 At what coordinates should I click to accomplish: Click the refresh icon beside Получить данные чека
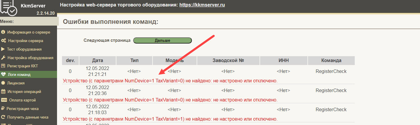(x=3, y=117)
